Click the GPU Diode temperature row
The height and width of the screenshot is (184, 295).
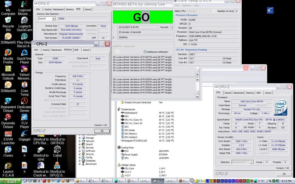148,130
